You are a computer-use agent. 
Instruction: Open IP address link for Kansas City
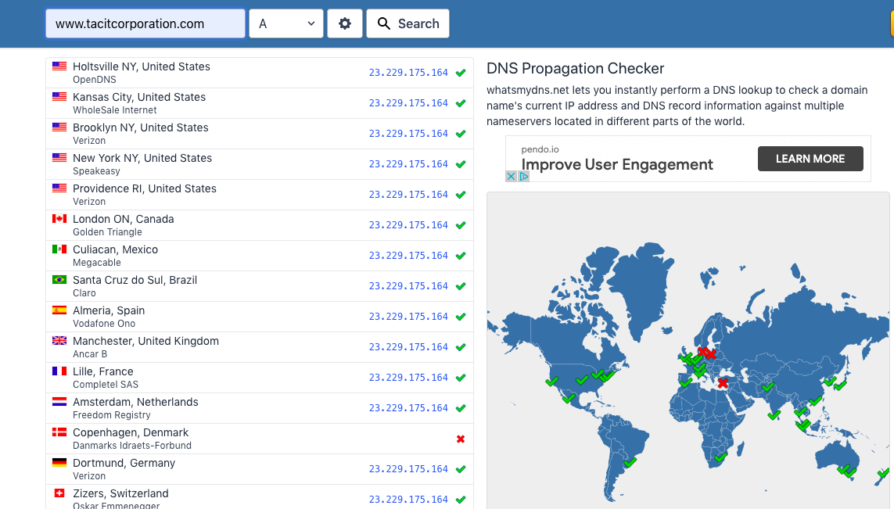tap(408, 103)
